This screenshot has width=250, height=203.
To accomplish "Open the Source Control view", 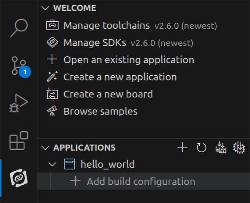I will coord(18,66).
